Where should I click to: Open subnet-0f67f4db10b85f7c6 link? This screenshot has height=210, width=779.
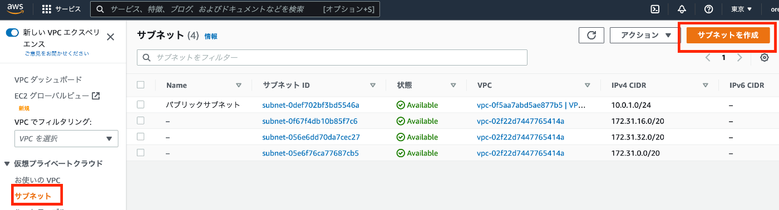click(310, 121)
